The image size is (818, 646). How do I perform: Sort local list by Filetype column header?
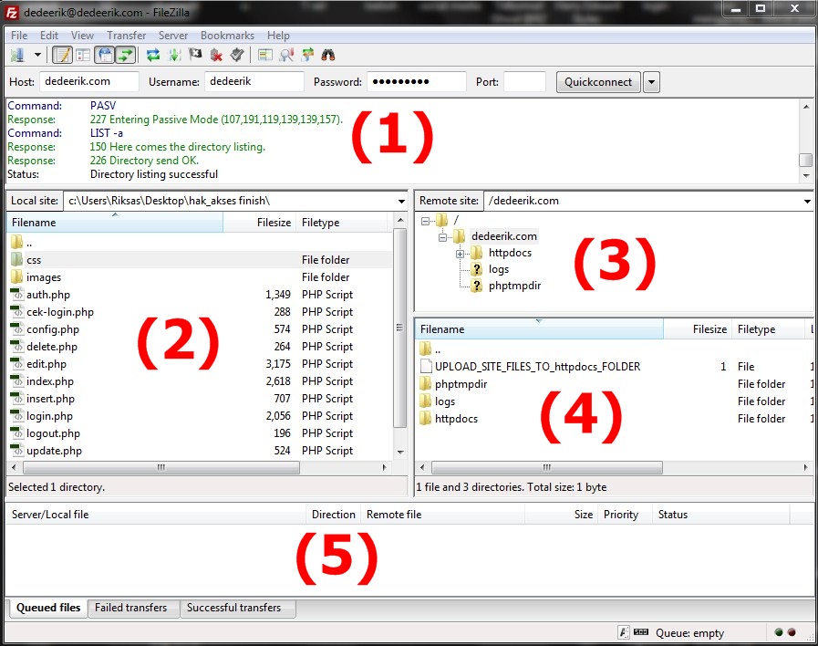pyautogui.click(x=342, y=223)
